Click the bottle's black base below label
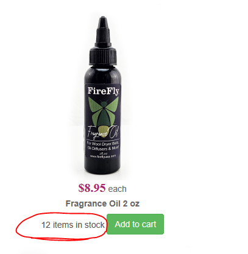The image size is (248, 254). (x=103, y=166)
